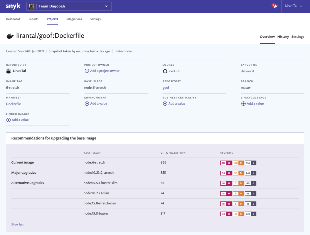
Task: Click the 40 L badge for node:15.5.1-buster-slim
Action: (x=250, y=183)
